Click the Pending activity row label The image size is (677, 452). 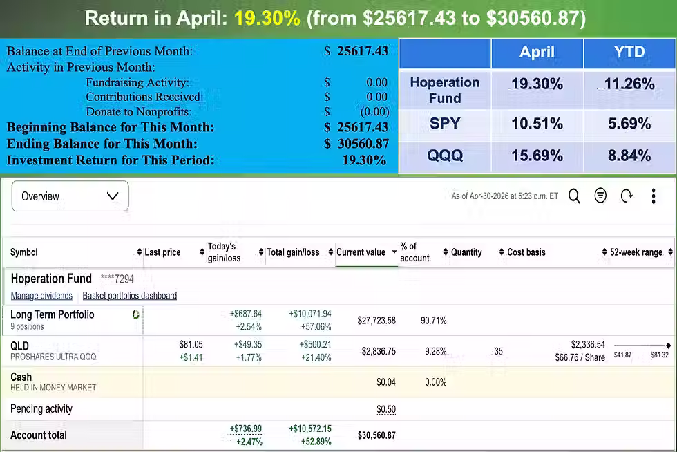tap(41, 408)
